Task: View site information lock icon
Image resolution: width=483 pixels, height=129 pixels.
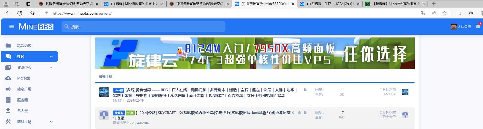Action: 46,13
